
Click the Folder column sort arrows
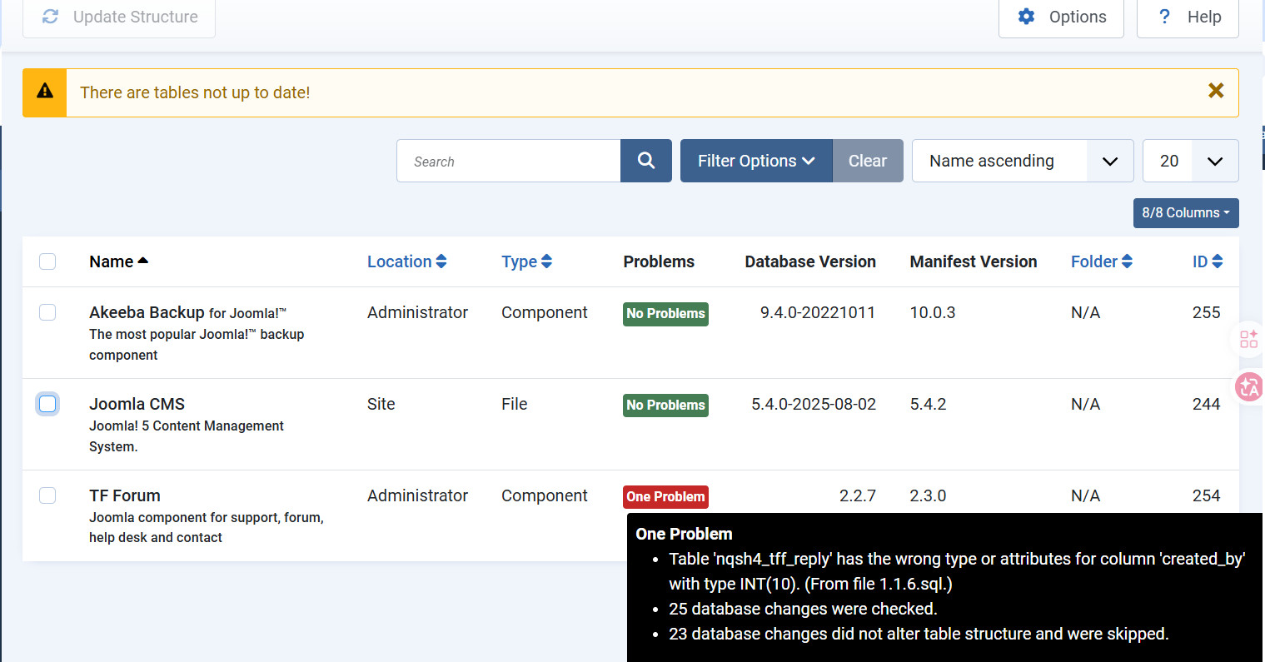(1127, 261)
